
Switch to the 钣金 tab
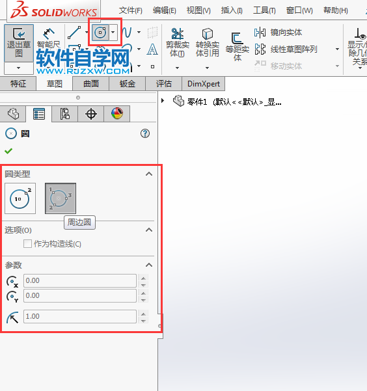128,83
